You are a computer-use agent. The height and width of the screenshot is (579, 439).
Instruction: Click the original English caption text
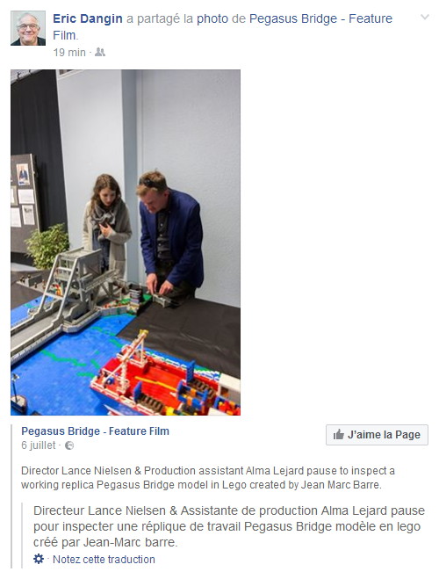(208, 477)
